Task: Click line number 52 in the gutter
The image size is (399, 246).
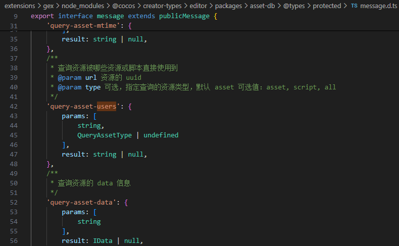Action: [x=14, y=203]
